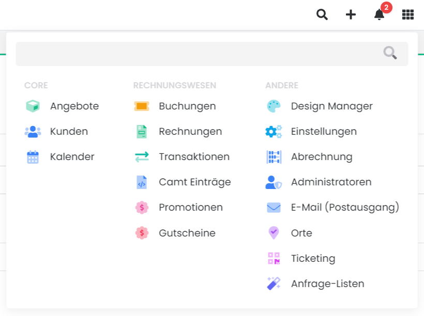Click the Angebote cube icon

click(33, 106)
